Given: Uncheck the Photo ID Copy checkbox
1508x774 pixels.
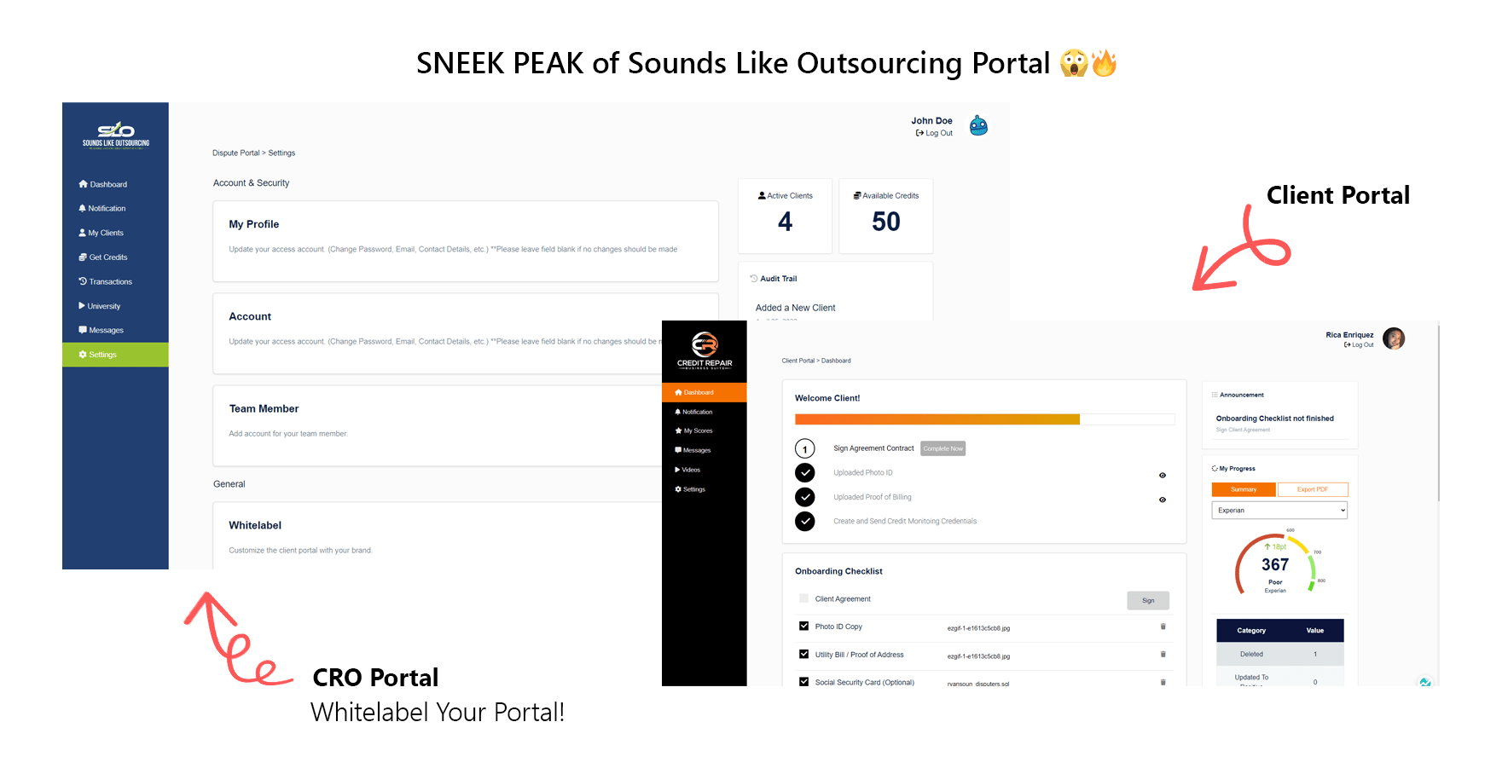Looking at the screenshot, I should (x=803, y=627).
